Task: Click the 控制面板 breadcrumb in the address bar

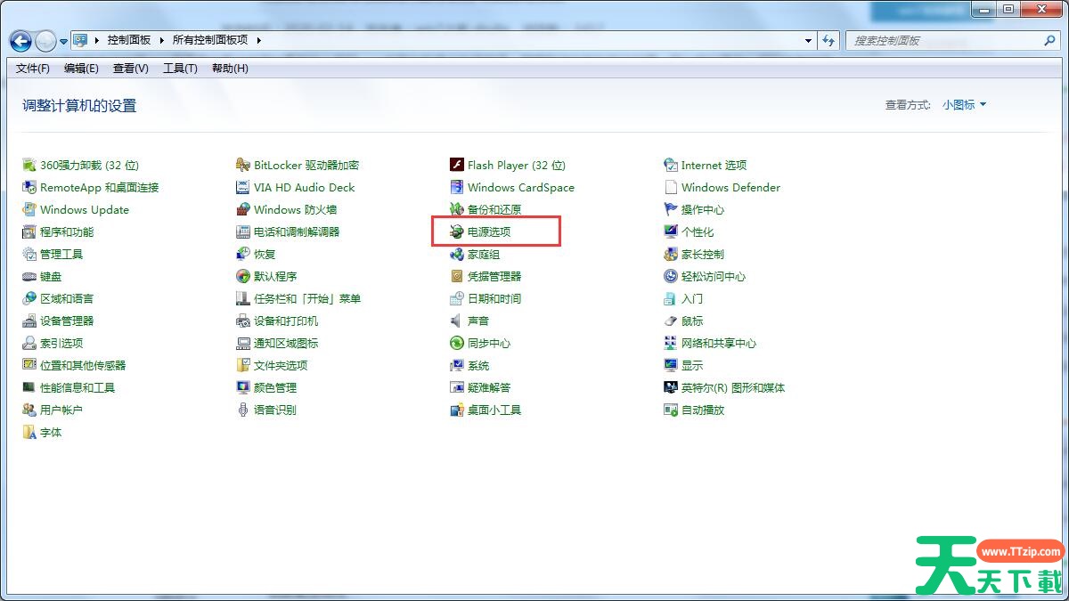Action: [129, 40]
